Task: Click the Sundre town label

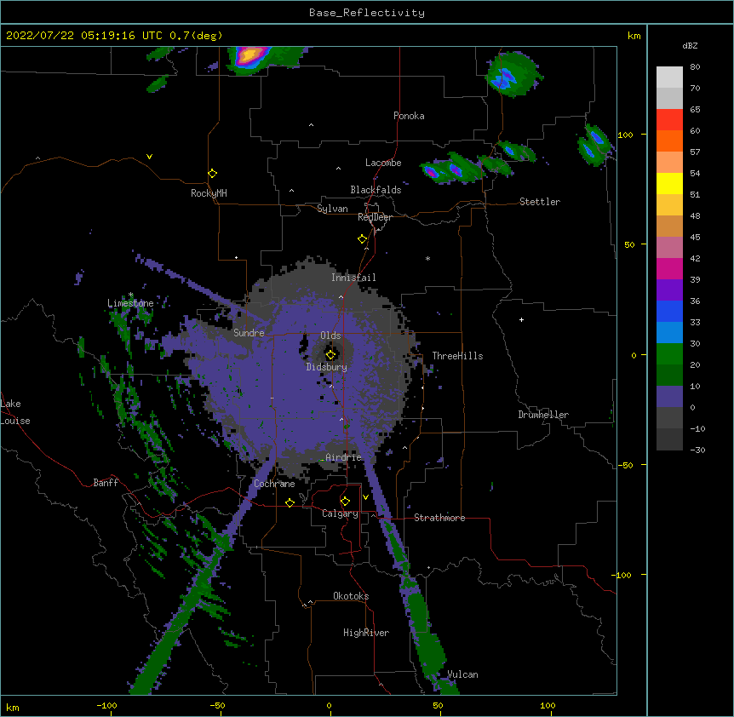Action: pos(249,333)
